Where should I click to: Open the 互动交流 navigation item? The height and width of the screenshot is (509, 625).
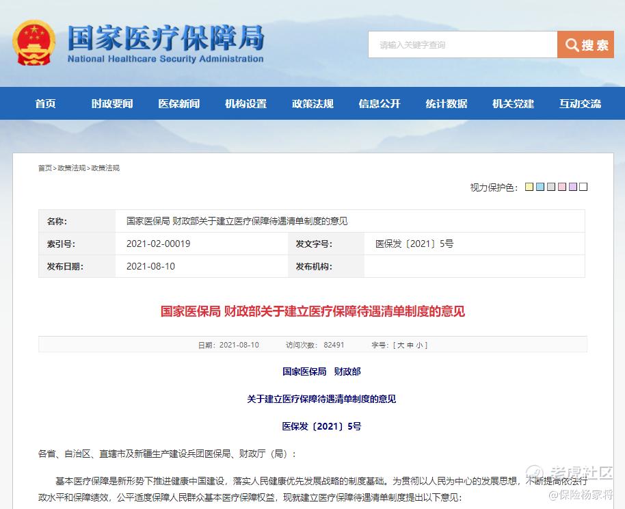point(581,104)
